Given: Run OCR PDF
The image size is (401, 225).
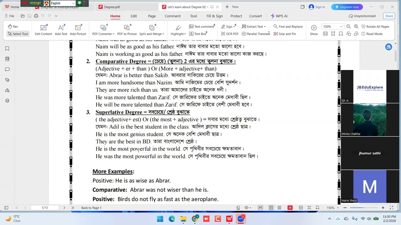Looking at the screenshot, I should (x=230, y=34).
